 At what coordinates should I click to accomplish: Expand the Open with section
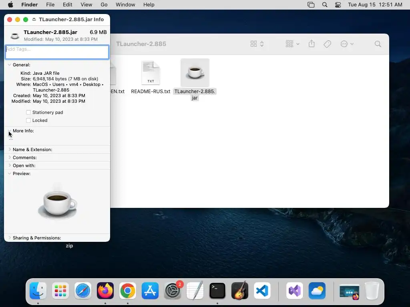pos(10,165)
